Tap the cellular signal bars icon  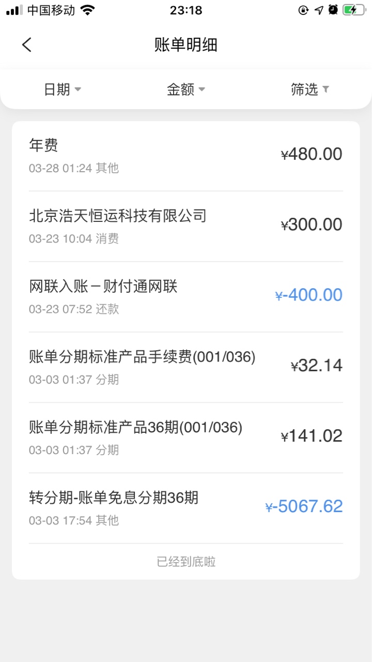14,10
